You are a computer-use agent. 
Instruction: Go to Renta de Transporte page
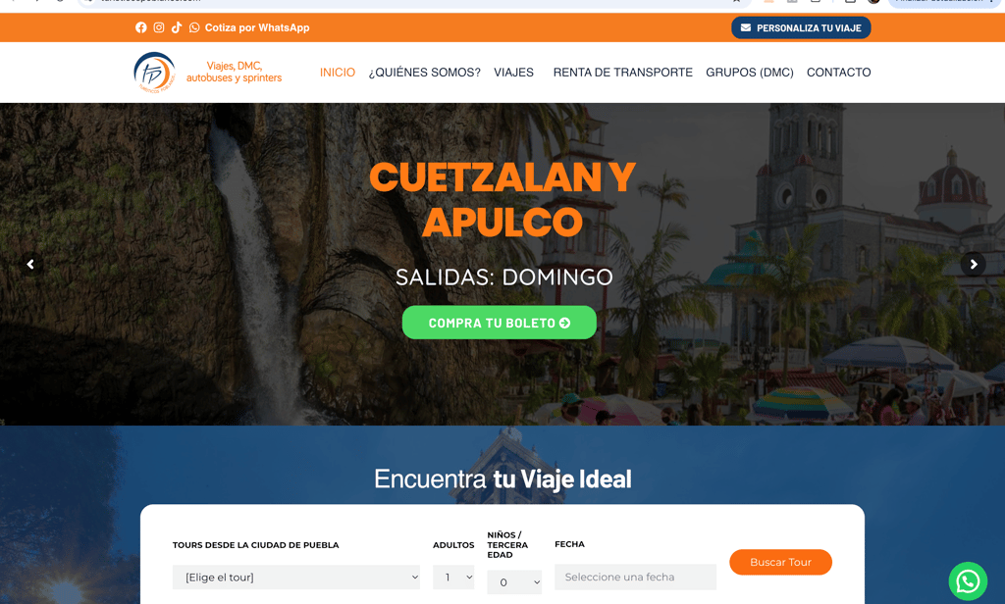pos(623,73)
